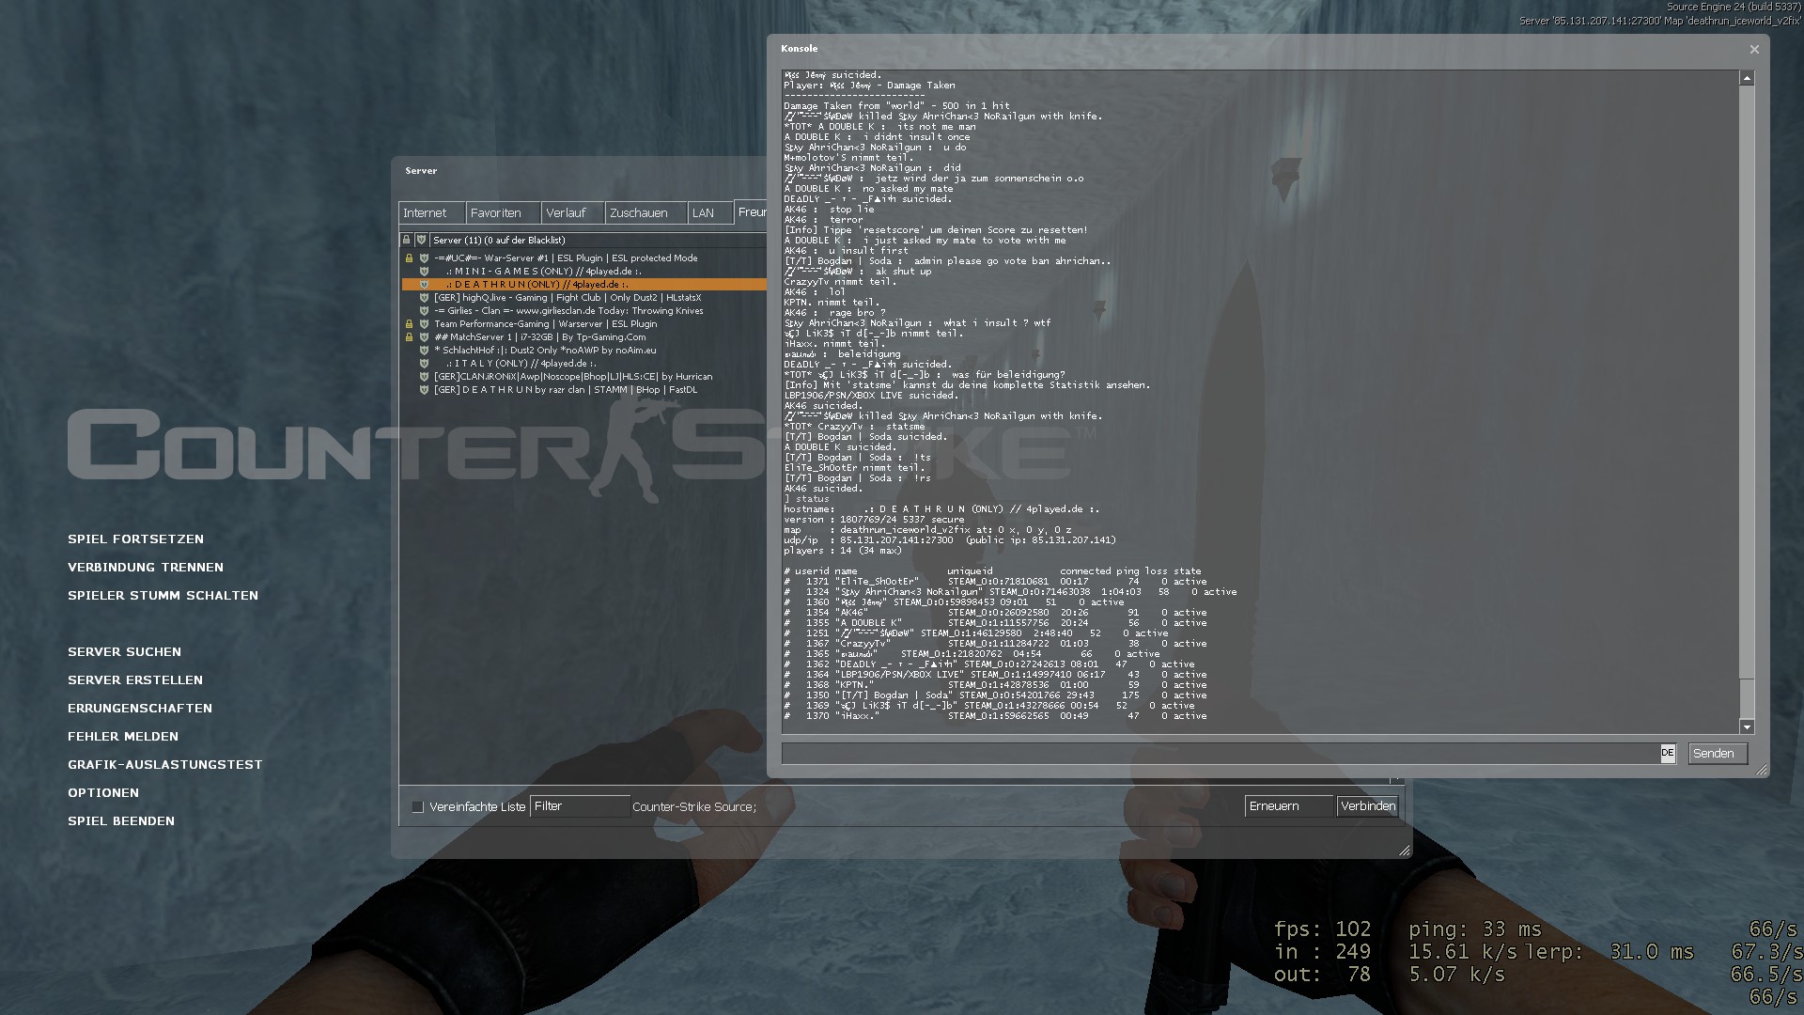Screen dimensions: 1804x1015
Task: Click VAC shield icon of Team Performance-Gaming row
Action: 424,324
